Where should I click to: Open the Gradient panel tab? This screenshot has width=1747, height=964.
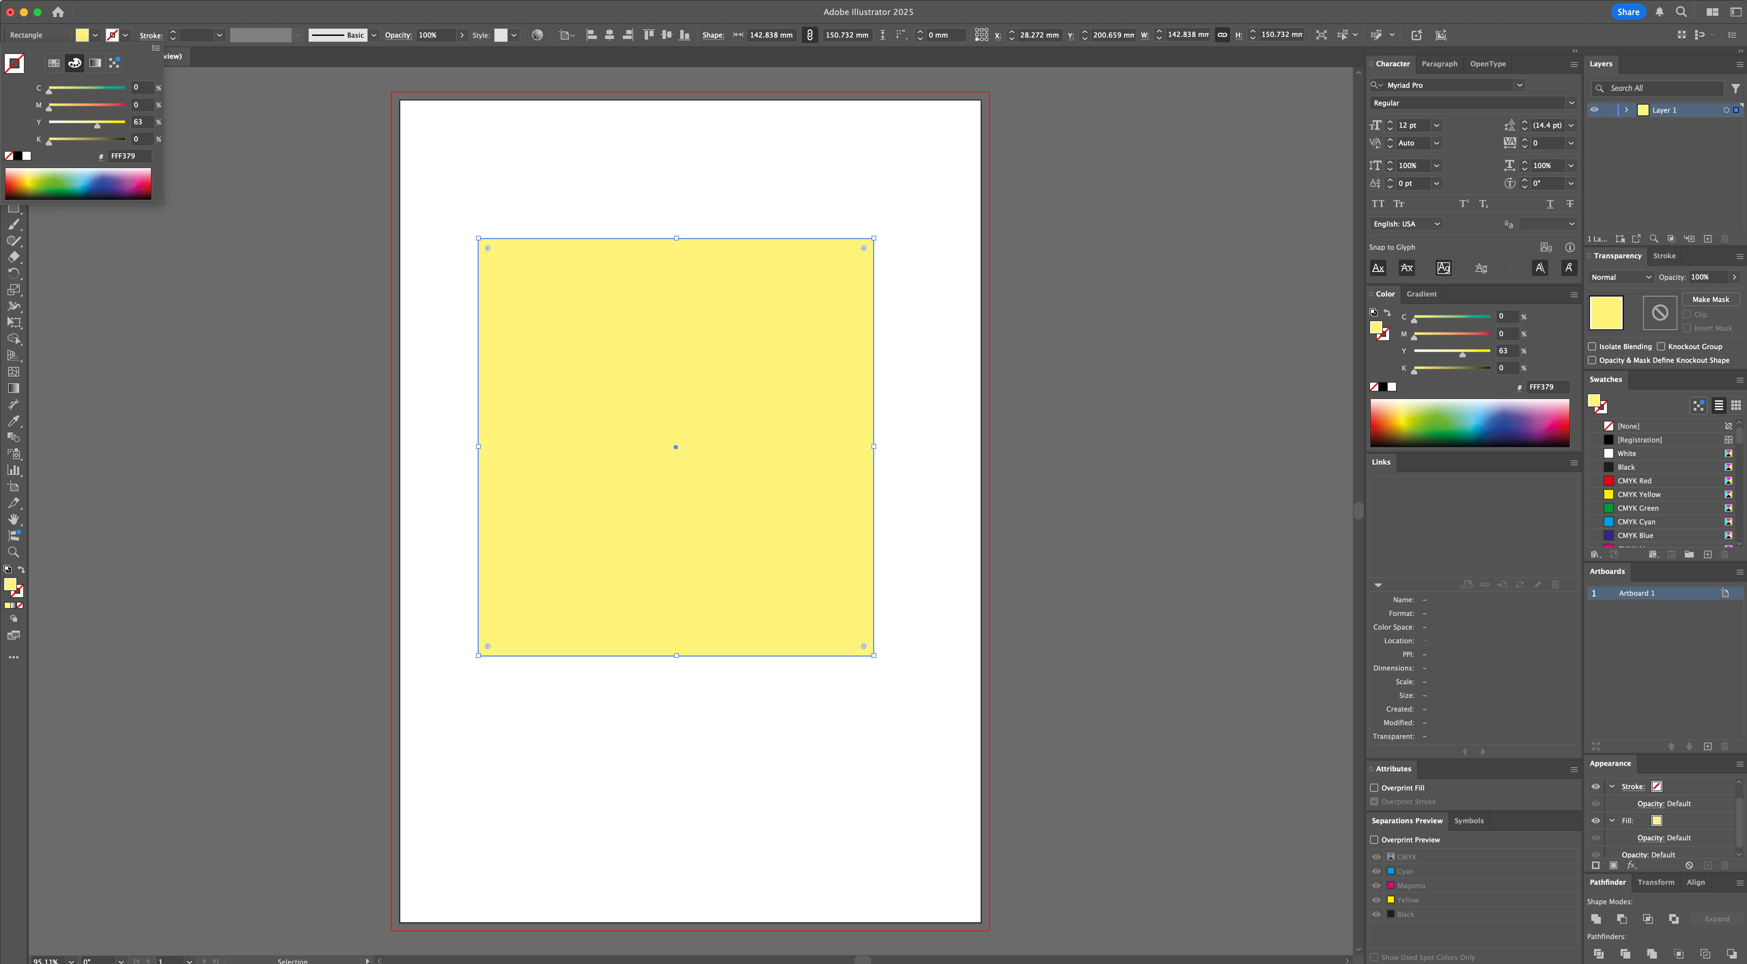coord(1422,294)
